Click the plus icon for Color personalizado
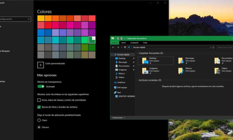 click(x=41, y=65)
